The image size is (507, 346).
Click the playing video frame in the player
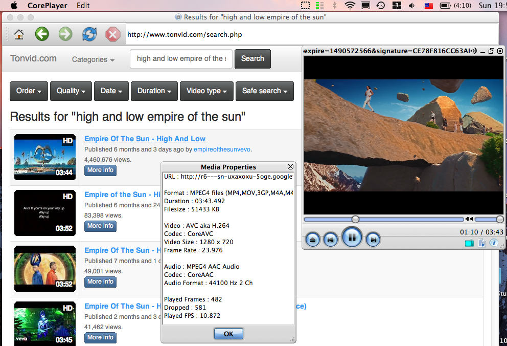[x=404, y=135]
